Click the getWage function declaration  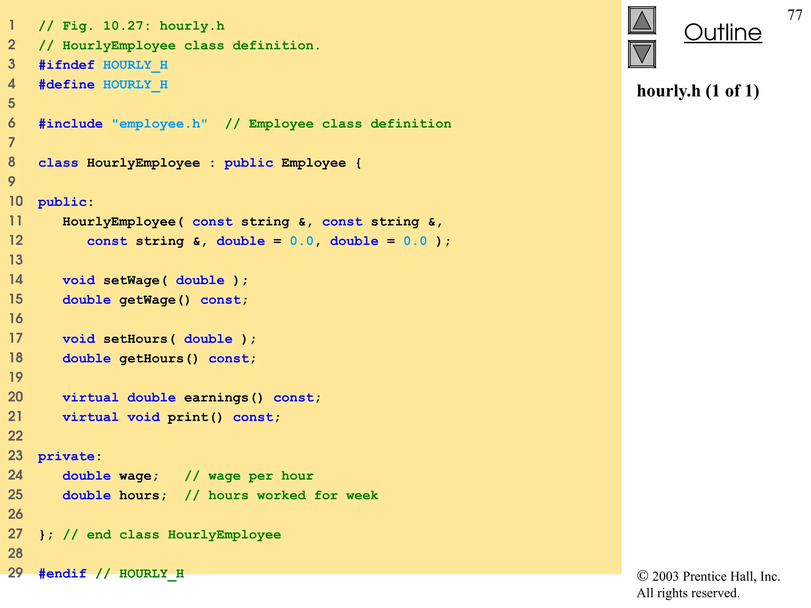155,300
